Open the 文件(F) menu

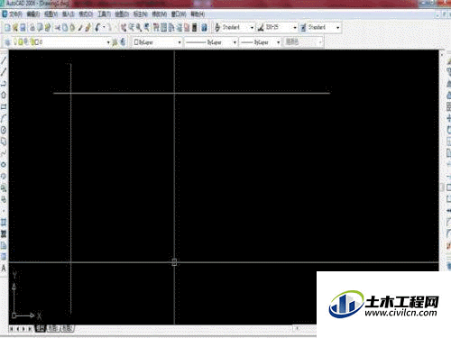pyautogui.click(x=15, y=14)
